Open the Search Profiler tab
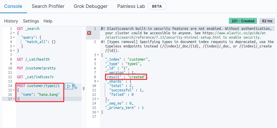This screenshot has height=128, width=277. (48, 6)
